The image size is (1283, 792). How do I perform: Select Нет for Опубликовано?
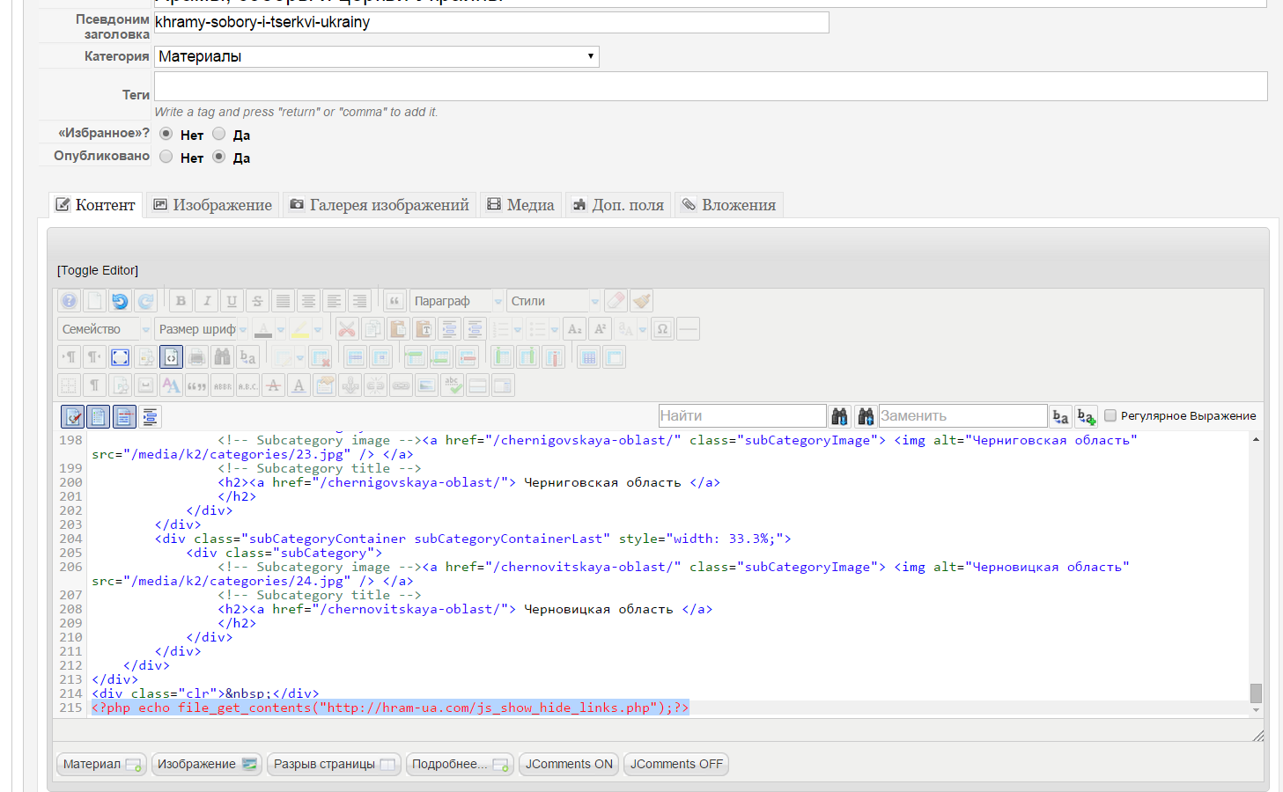(166, 157)
